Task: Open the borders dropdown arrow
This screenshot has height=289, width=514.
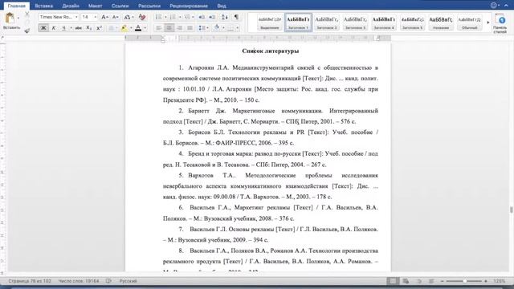Action: click(238, 28)
